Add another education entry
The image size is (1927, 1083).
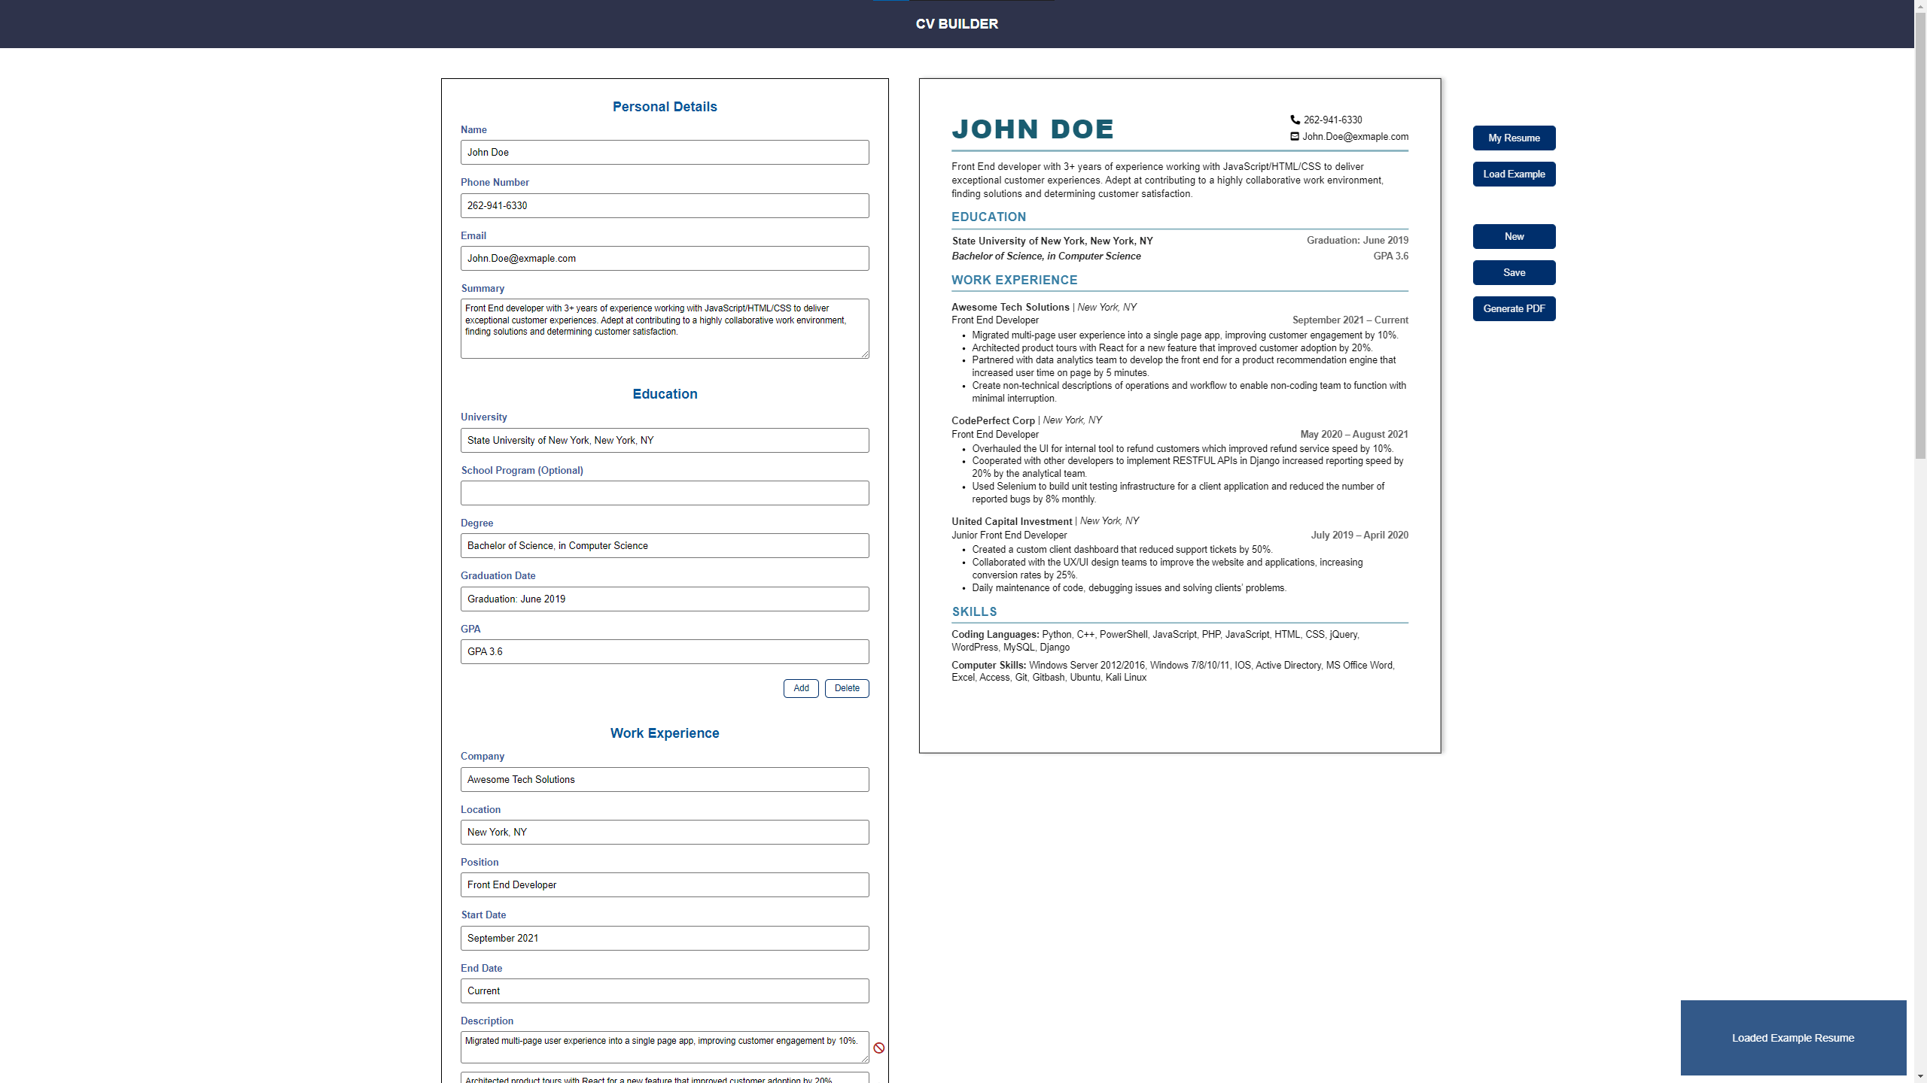800,688
